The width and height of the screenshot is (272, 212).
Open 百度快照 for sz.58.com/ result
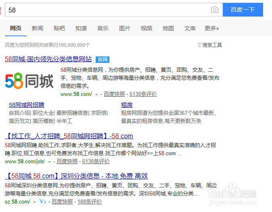click(62, 202)
